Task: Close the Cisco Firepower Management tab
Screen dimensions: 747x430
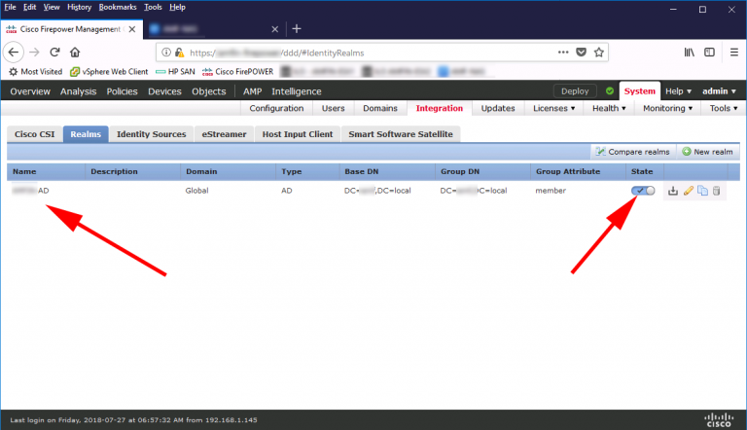Action: (x=132, y=29)
